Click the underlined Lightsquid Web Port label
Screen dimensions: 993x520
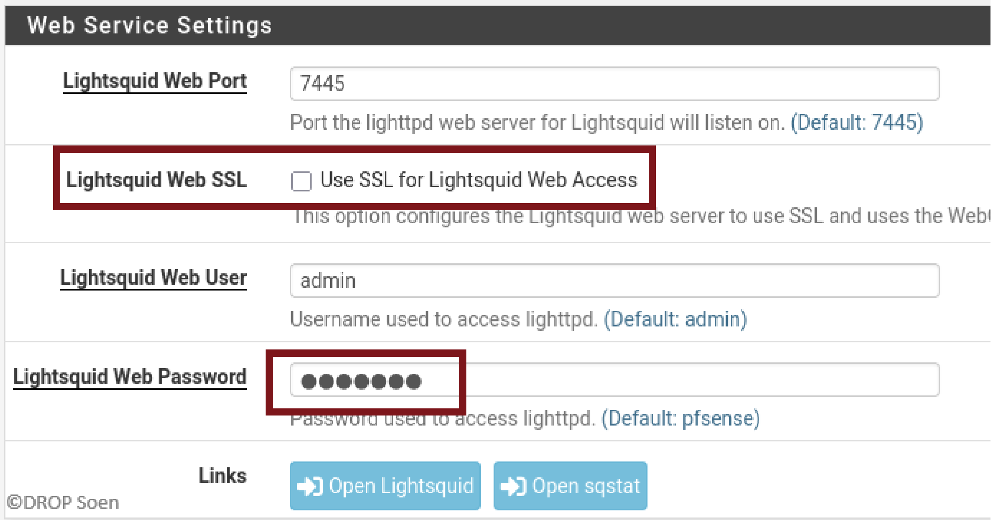(x=154, y=81)
